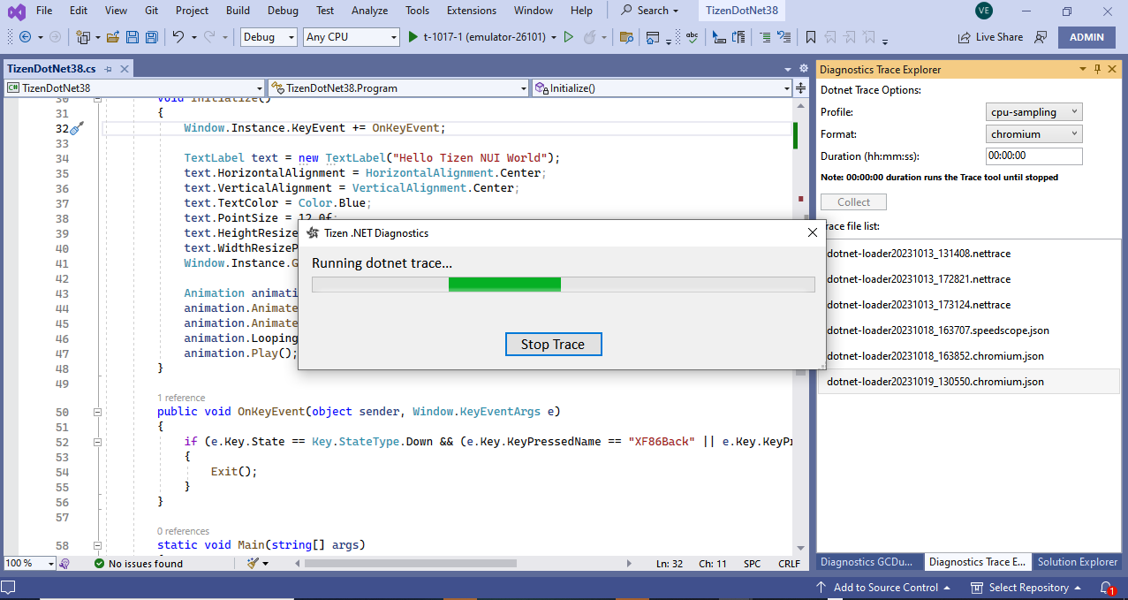Screen dimensions: 1128x600
Task: Open the Debug menu
Action: click(283, 11)
